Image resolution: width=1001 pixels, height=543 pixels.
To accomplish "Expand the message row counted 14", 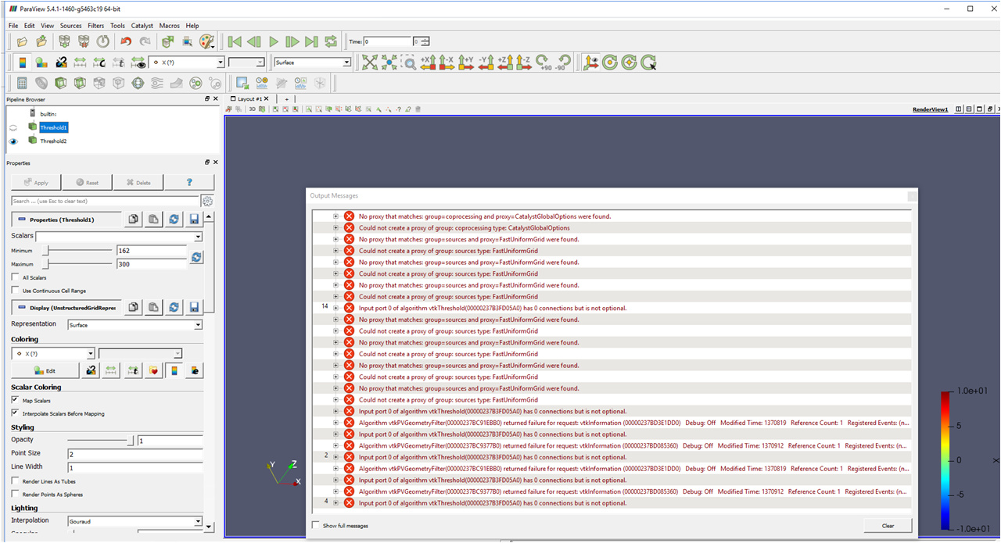I will tap(335, 308).
